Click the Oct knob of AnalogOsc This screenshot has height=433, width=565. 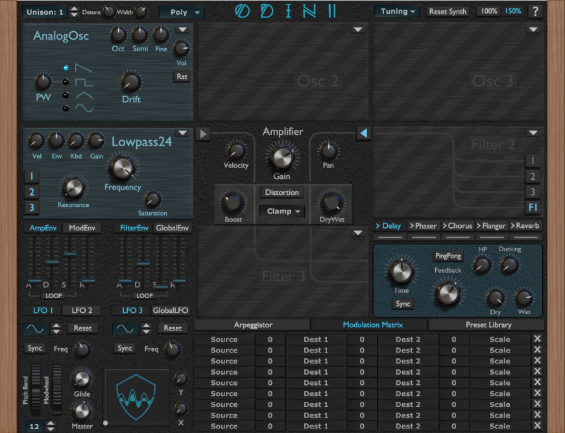tap(118, 34)
